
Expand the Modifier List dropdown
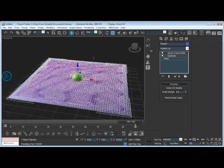[x=187, y=48]
